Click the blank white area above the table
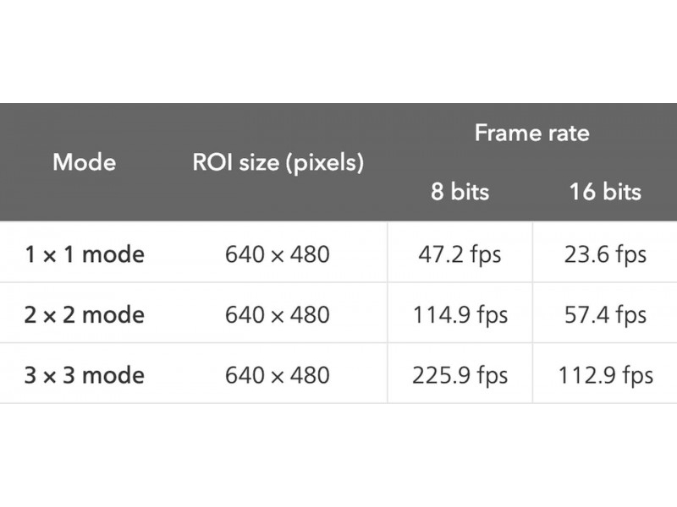 (338, 51)
